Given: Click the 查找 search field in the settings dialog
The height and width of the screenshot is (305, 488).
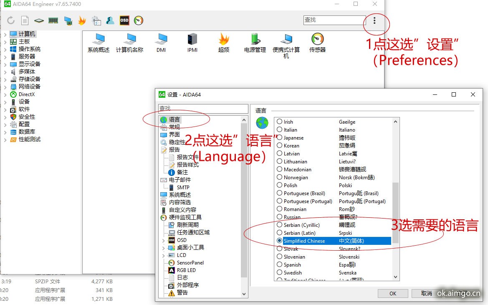Looking at the screenshot, I should [x=203, y=108].
